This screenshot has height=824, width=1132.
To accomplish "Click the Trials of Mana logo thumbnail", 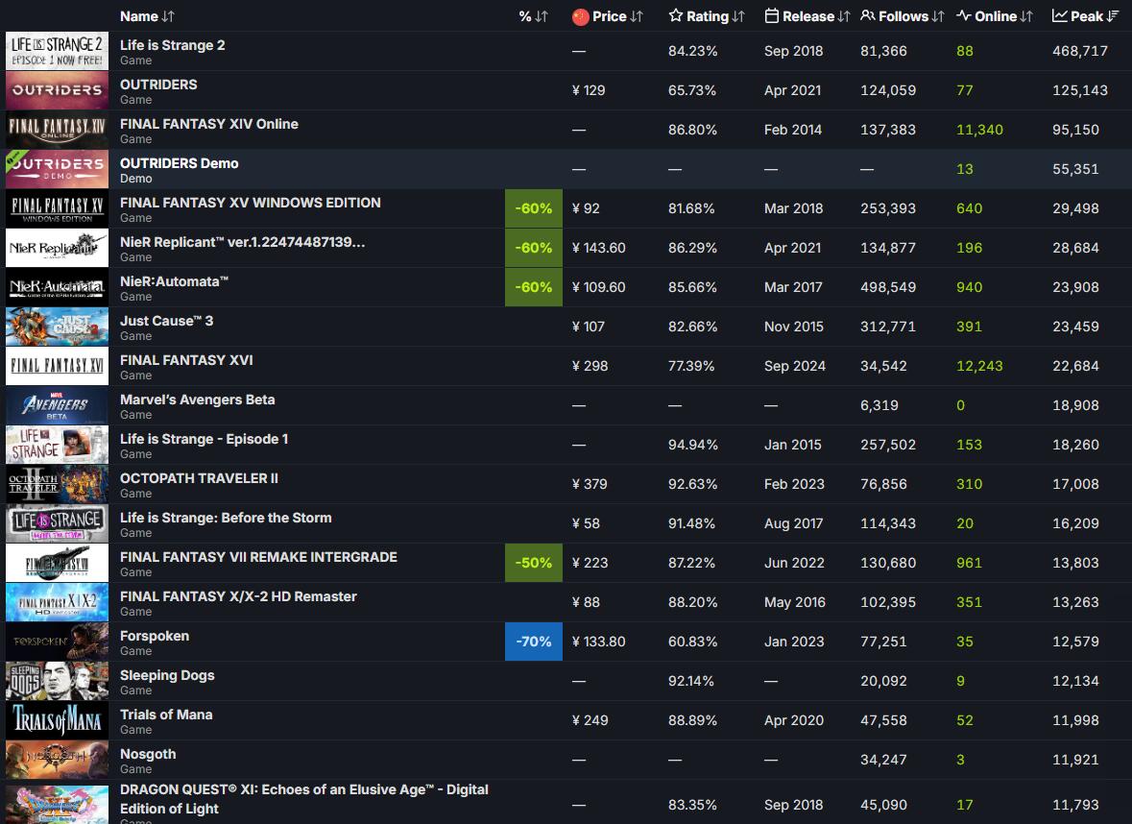I will (57, 720).
